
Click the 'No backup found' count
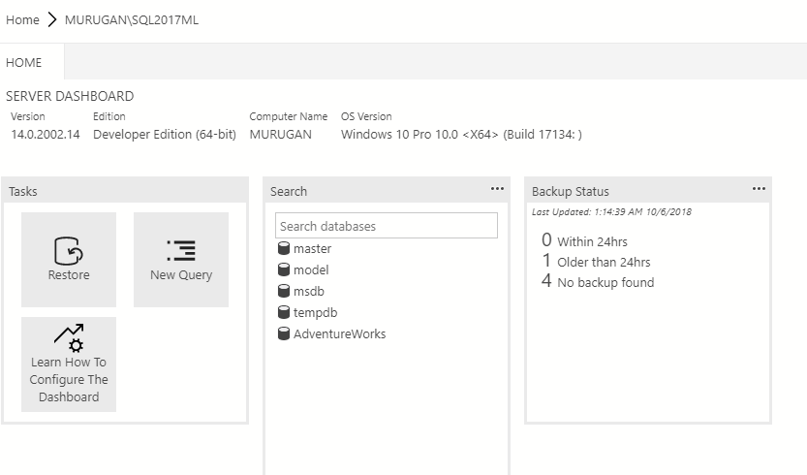(x=546, y=281)
